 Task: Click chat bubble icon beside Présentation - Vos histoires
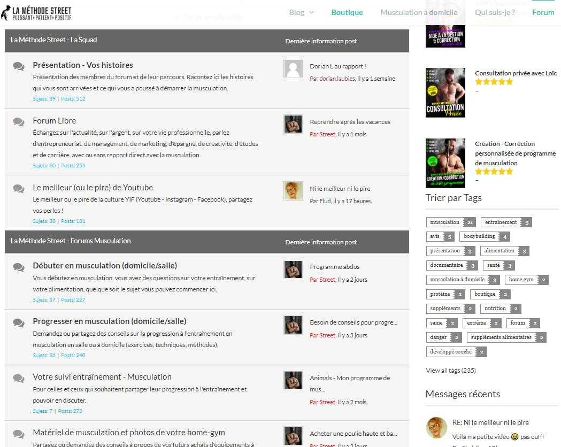tap(19, 66)
